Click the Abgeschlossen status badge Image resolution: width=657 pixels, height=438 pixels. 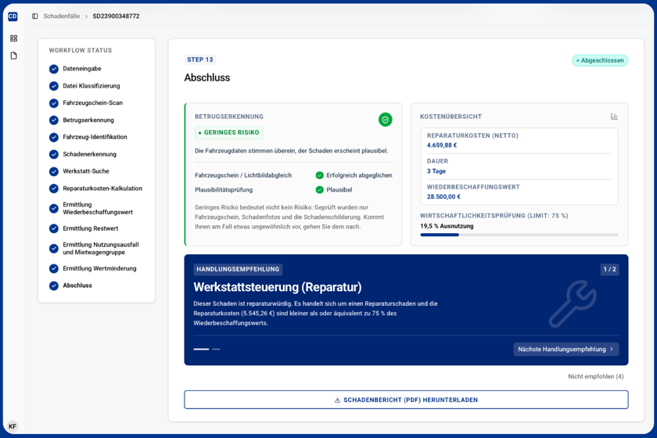click(x=600, y=60)
